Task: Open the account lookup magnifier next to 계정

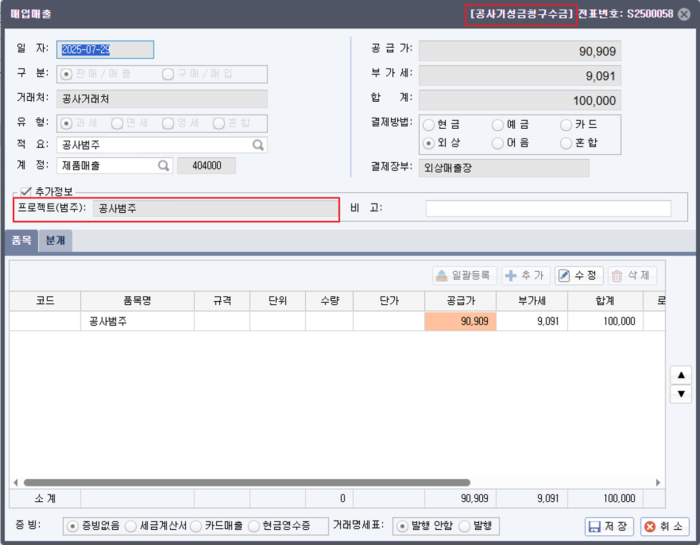Action: click(163, 165)
